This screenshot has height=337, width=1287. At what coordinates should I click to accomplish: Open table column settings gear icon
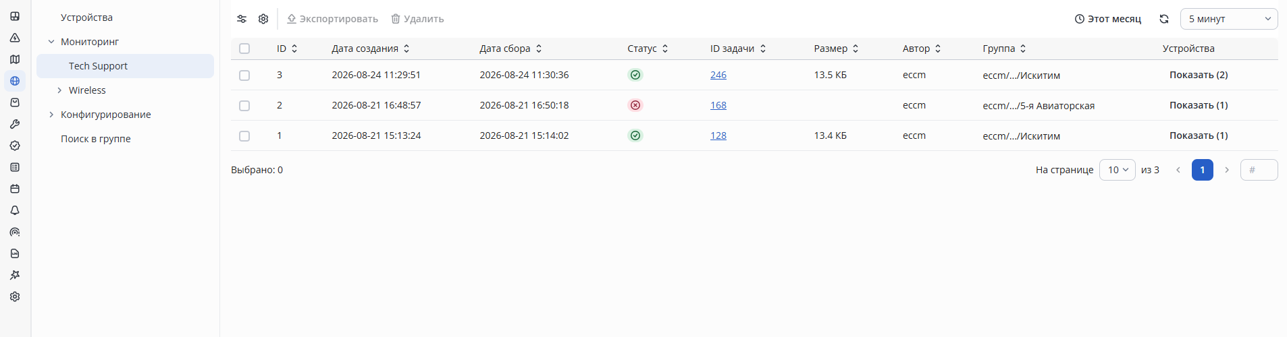pos(263,19)
